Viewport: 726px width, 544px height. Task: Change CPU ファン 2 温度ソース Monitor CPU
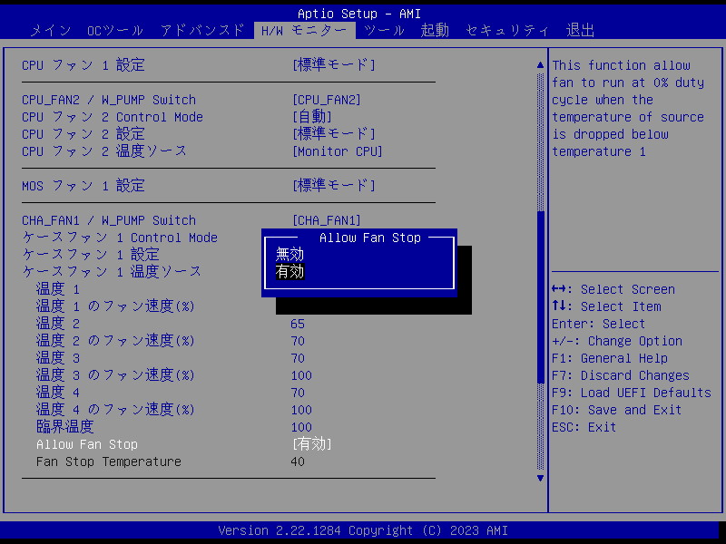coord(337,151)
